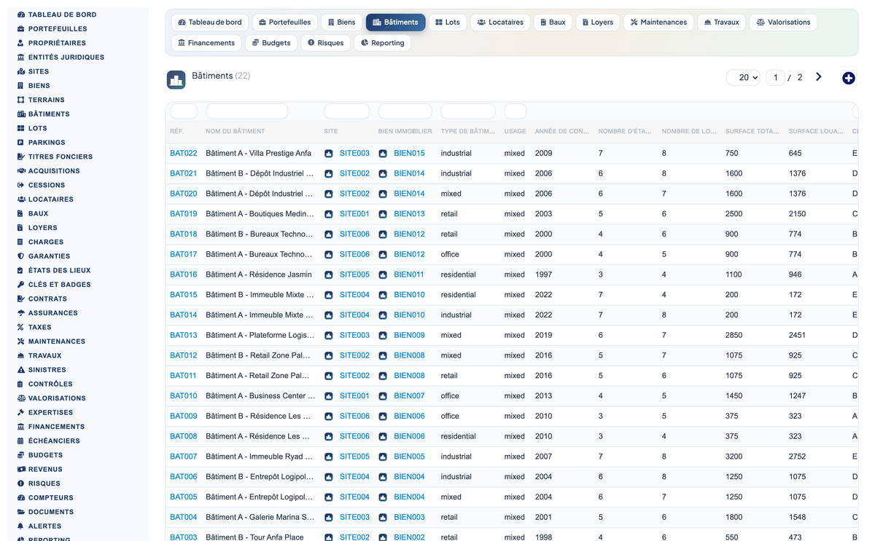Click the Site column filter field
The height and width of the screenshot is (541, 875).
[347, 111]
